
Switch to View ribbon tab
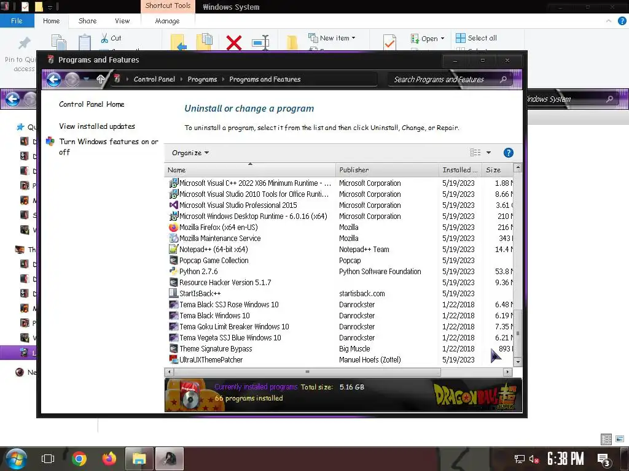(x=122, y=21)
